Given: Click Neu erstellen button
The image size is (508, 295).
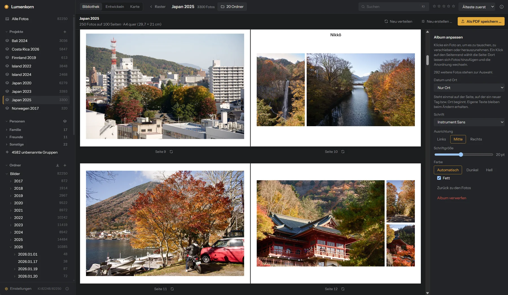Looking at the screenshot, I should [437, 21].
